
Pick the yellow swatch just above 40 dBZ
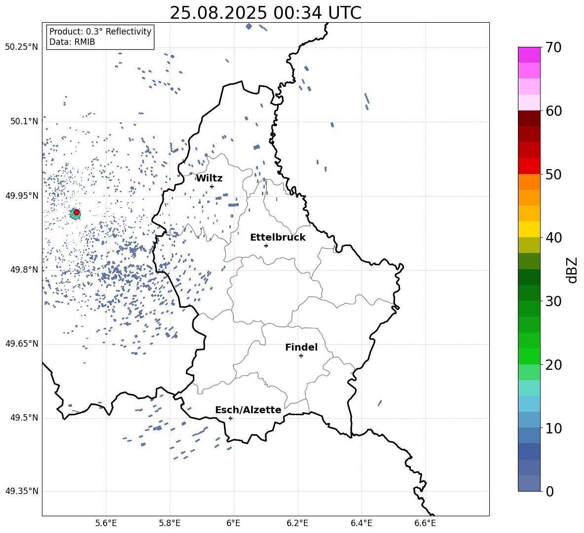[x=529, y=229]
